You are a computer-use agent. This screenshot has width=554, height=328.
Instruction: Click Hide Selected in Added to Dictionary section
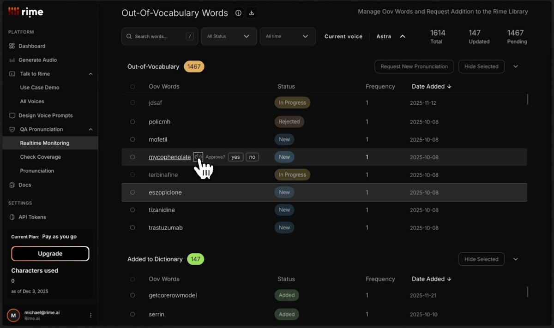pyautogui.click(x=481, y=259)
